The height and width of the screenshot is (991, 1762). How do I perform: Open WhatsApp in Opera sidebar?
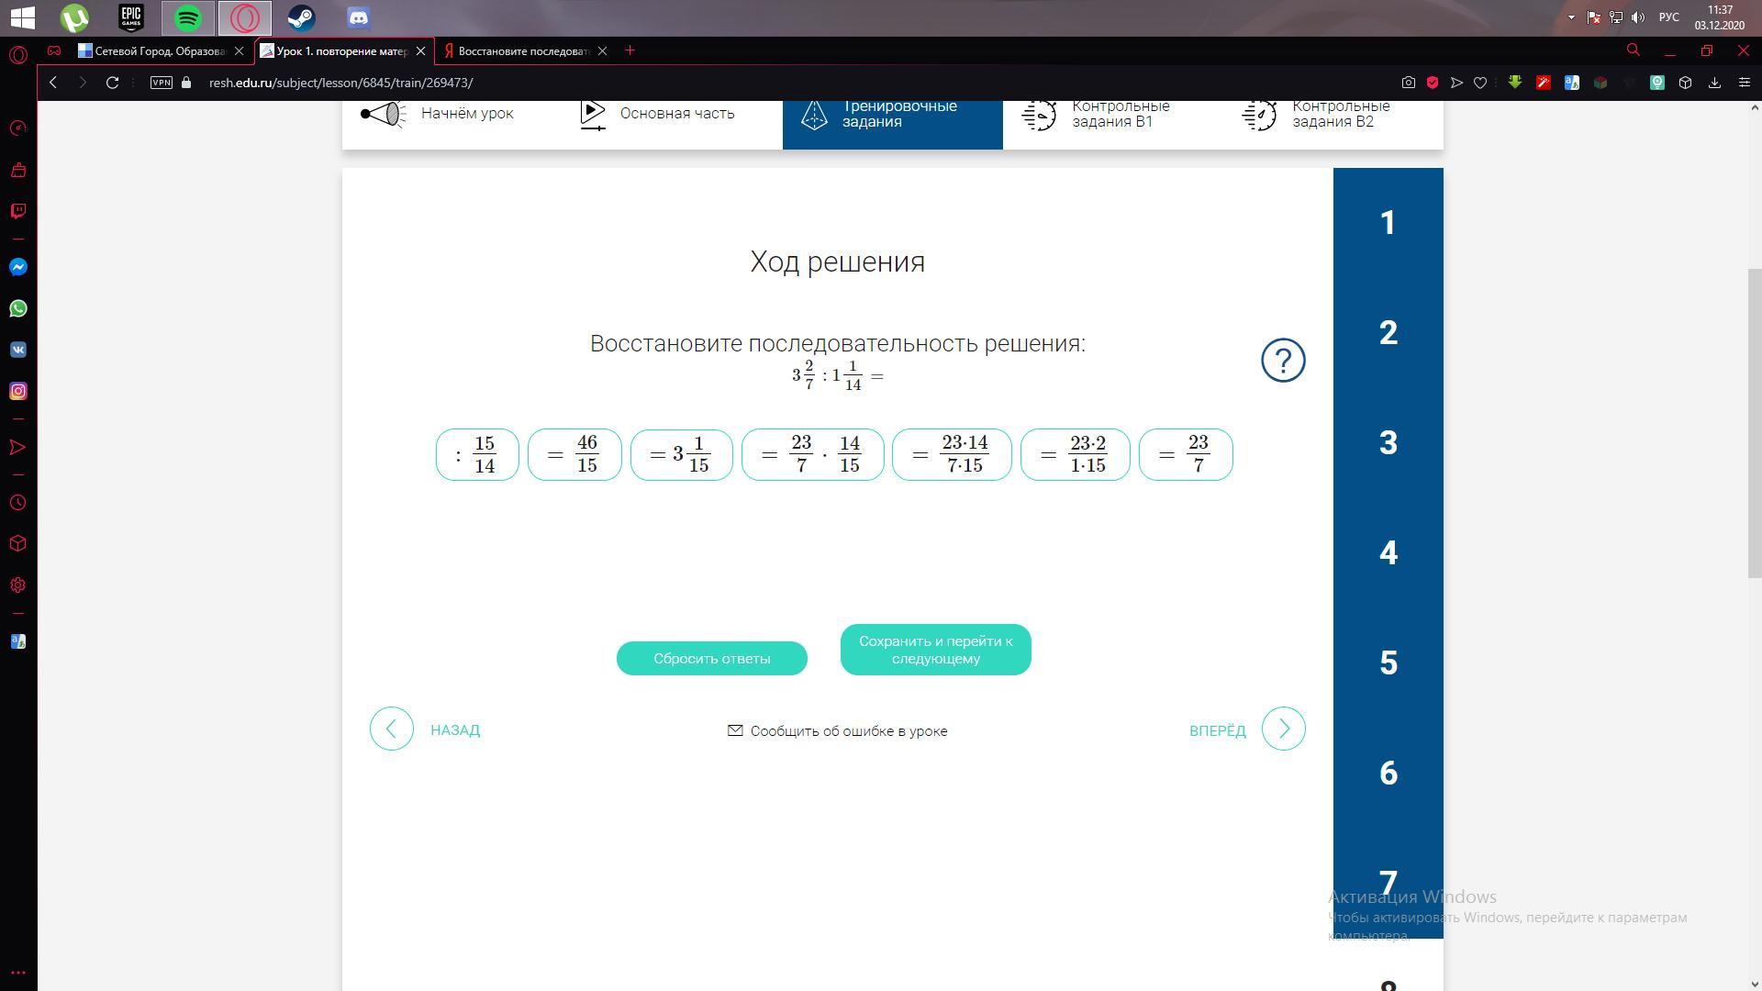coord(18,308)
